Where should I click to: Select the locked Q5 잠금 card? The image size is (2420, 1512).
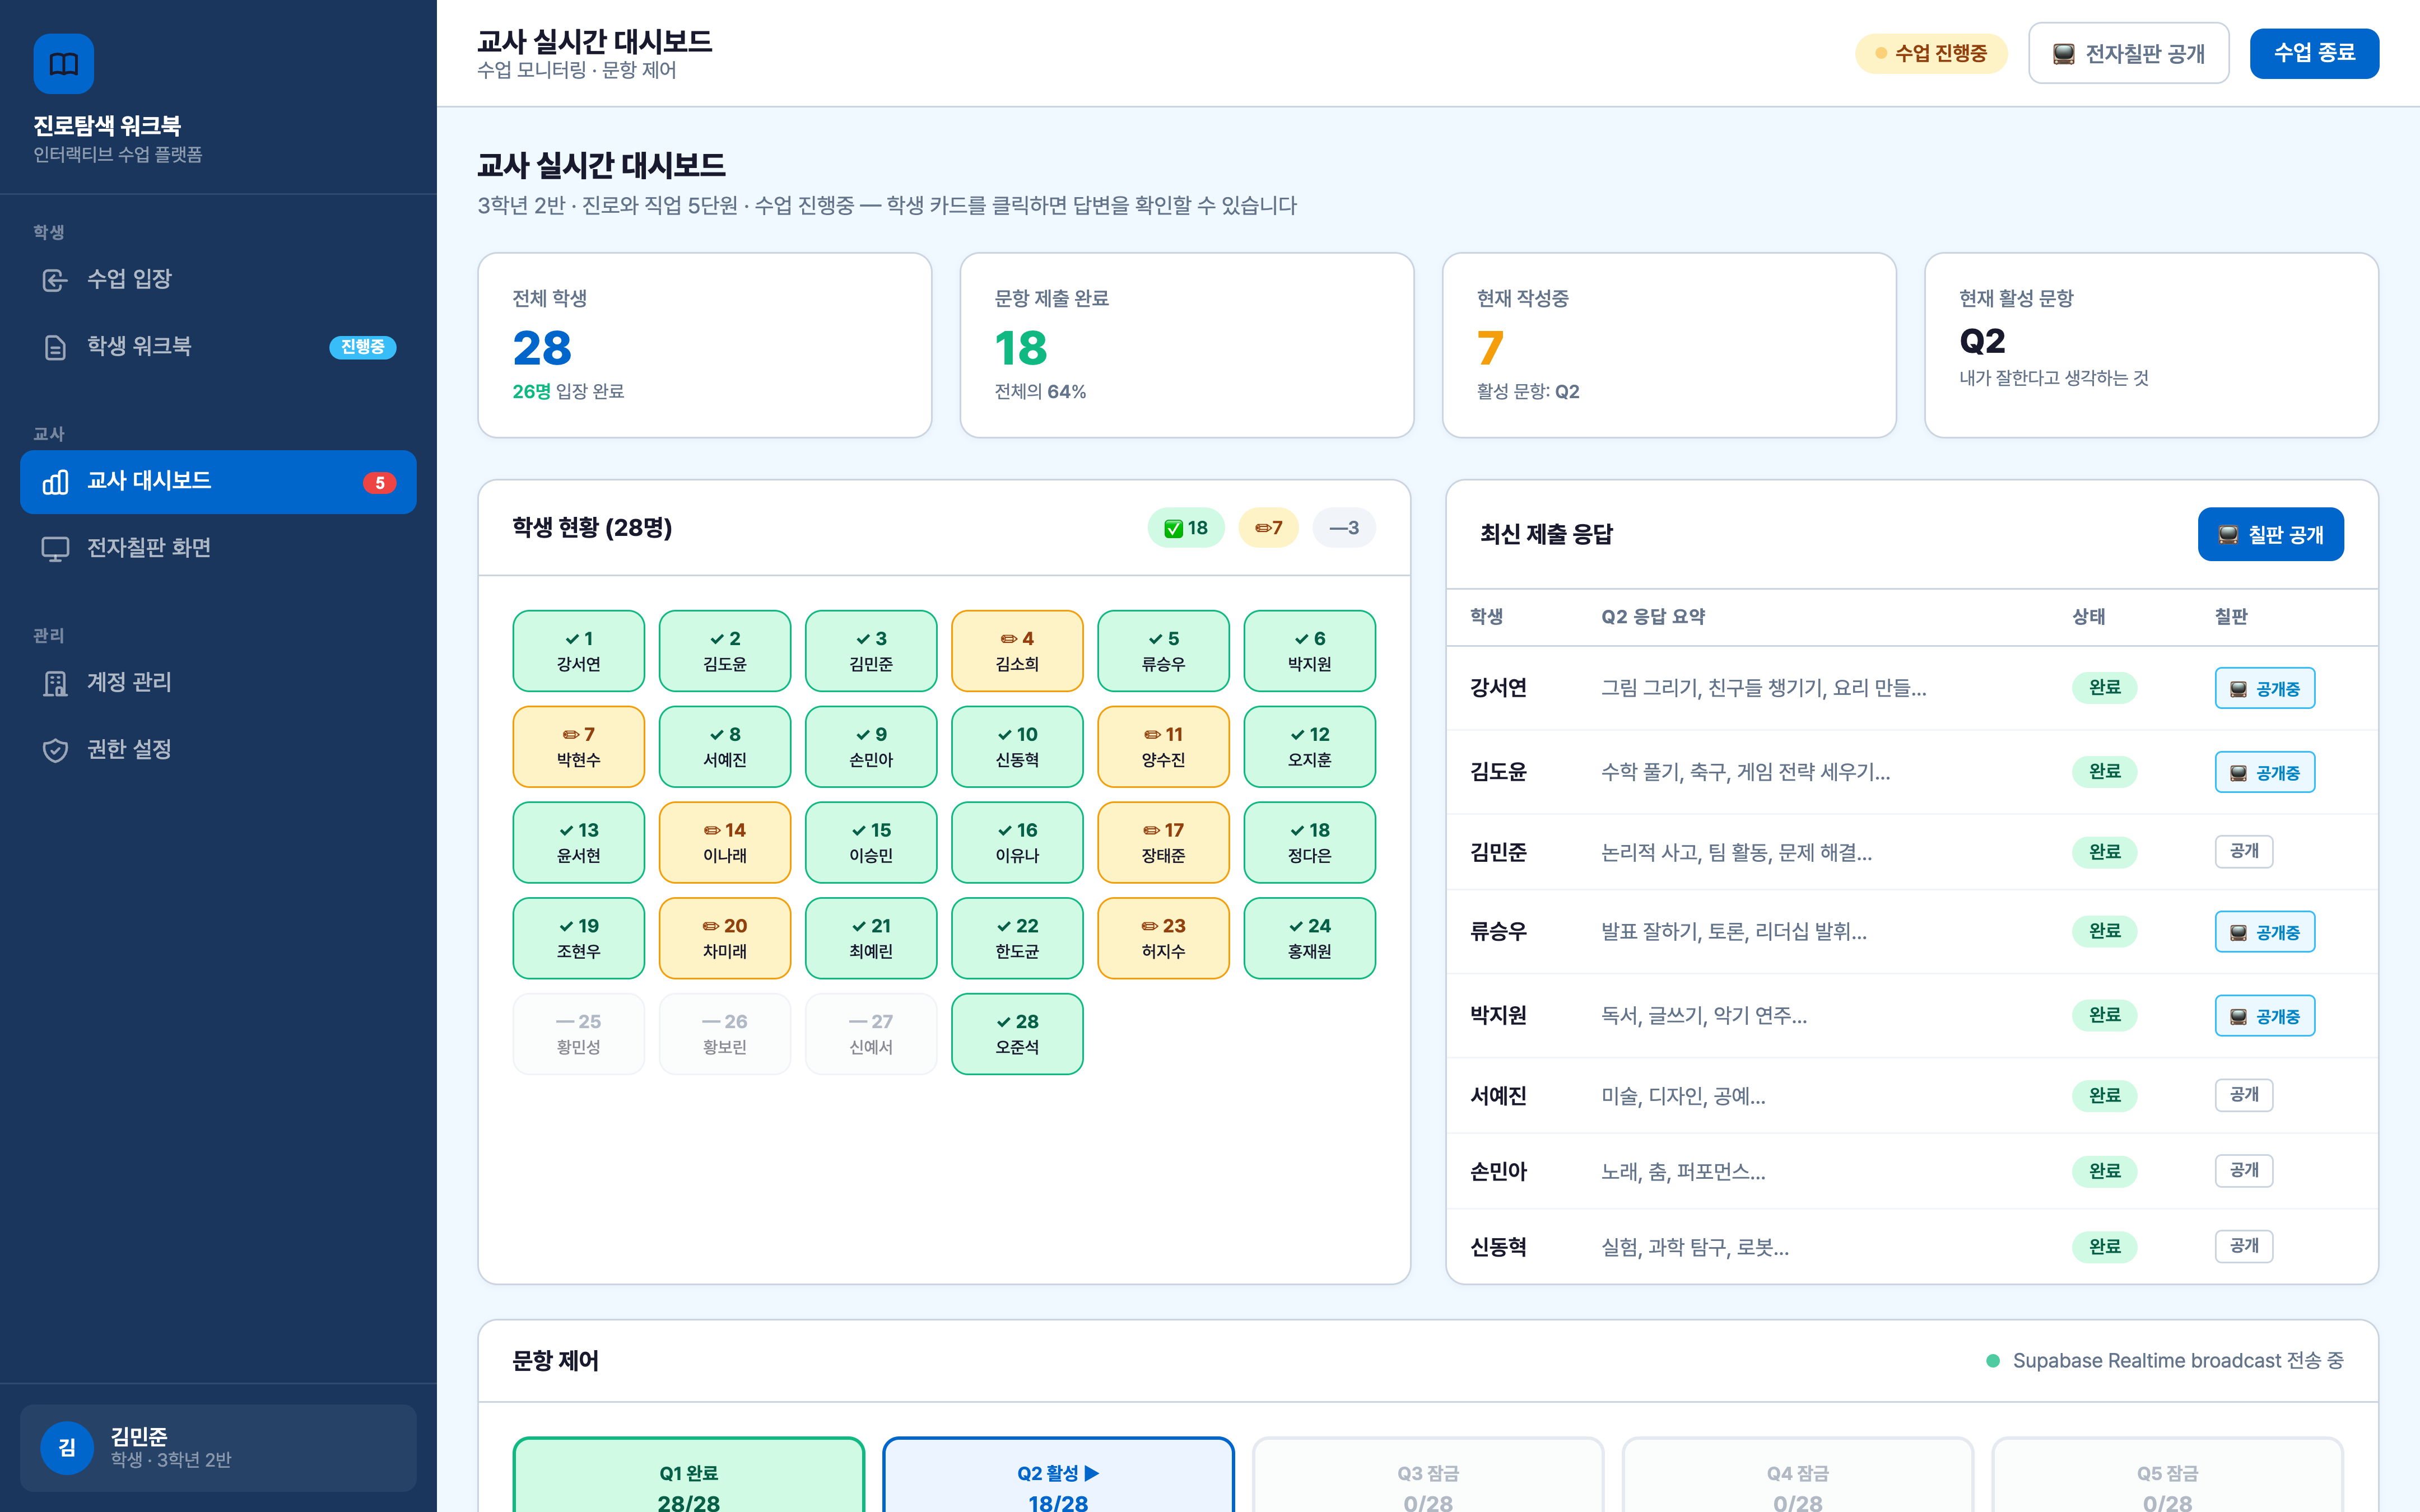[x=2167, y=1476]
